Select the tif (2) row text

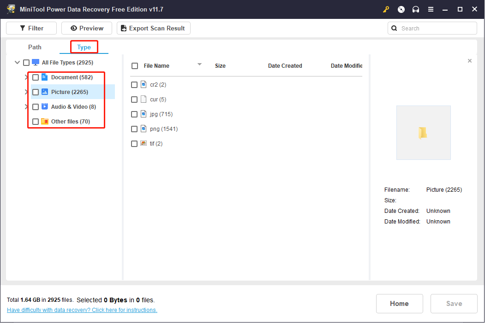[x=156, y=144]
